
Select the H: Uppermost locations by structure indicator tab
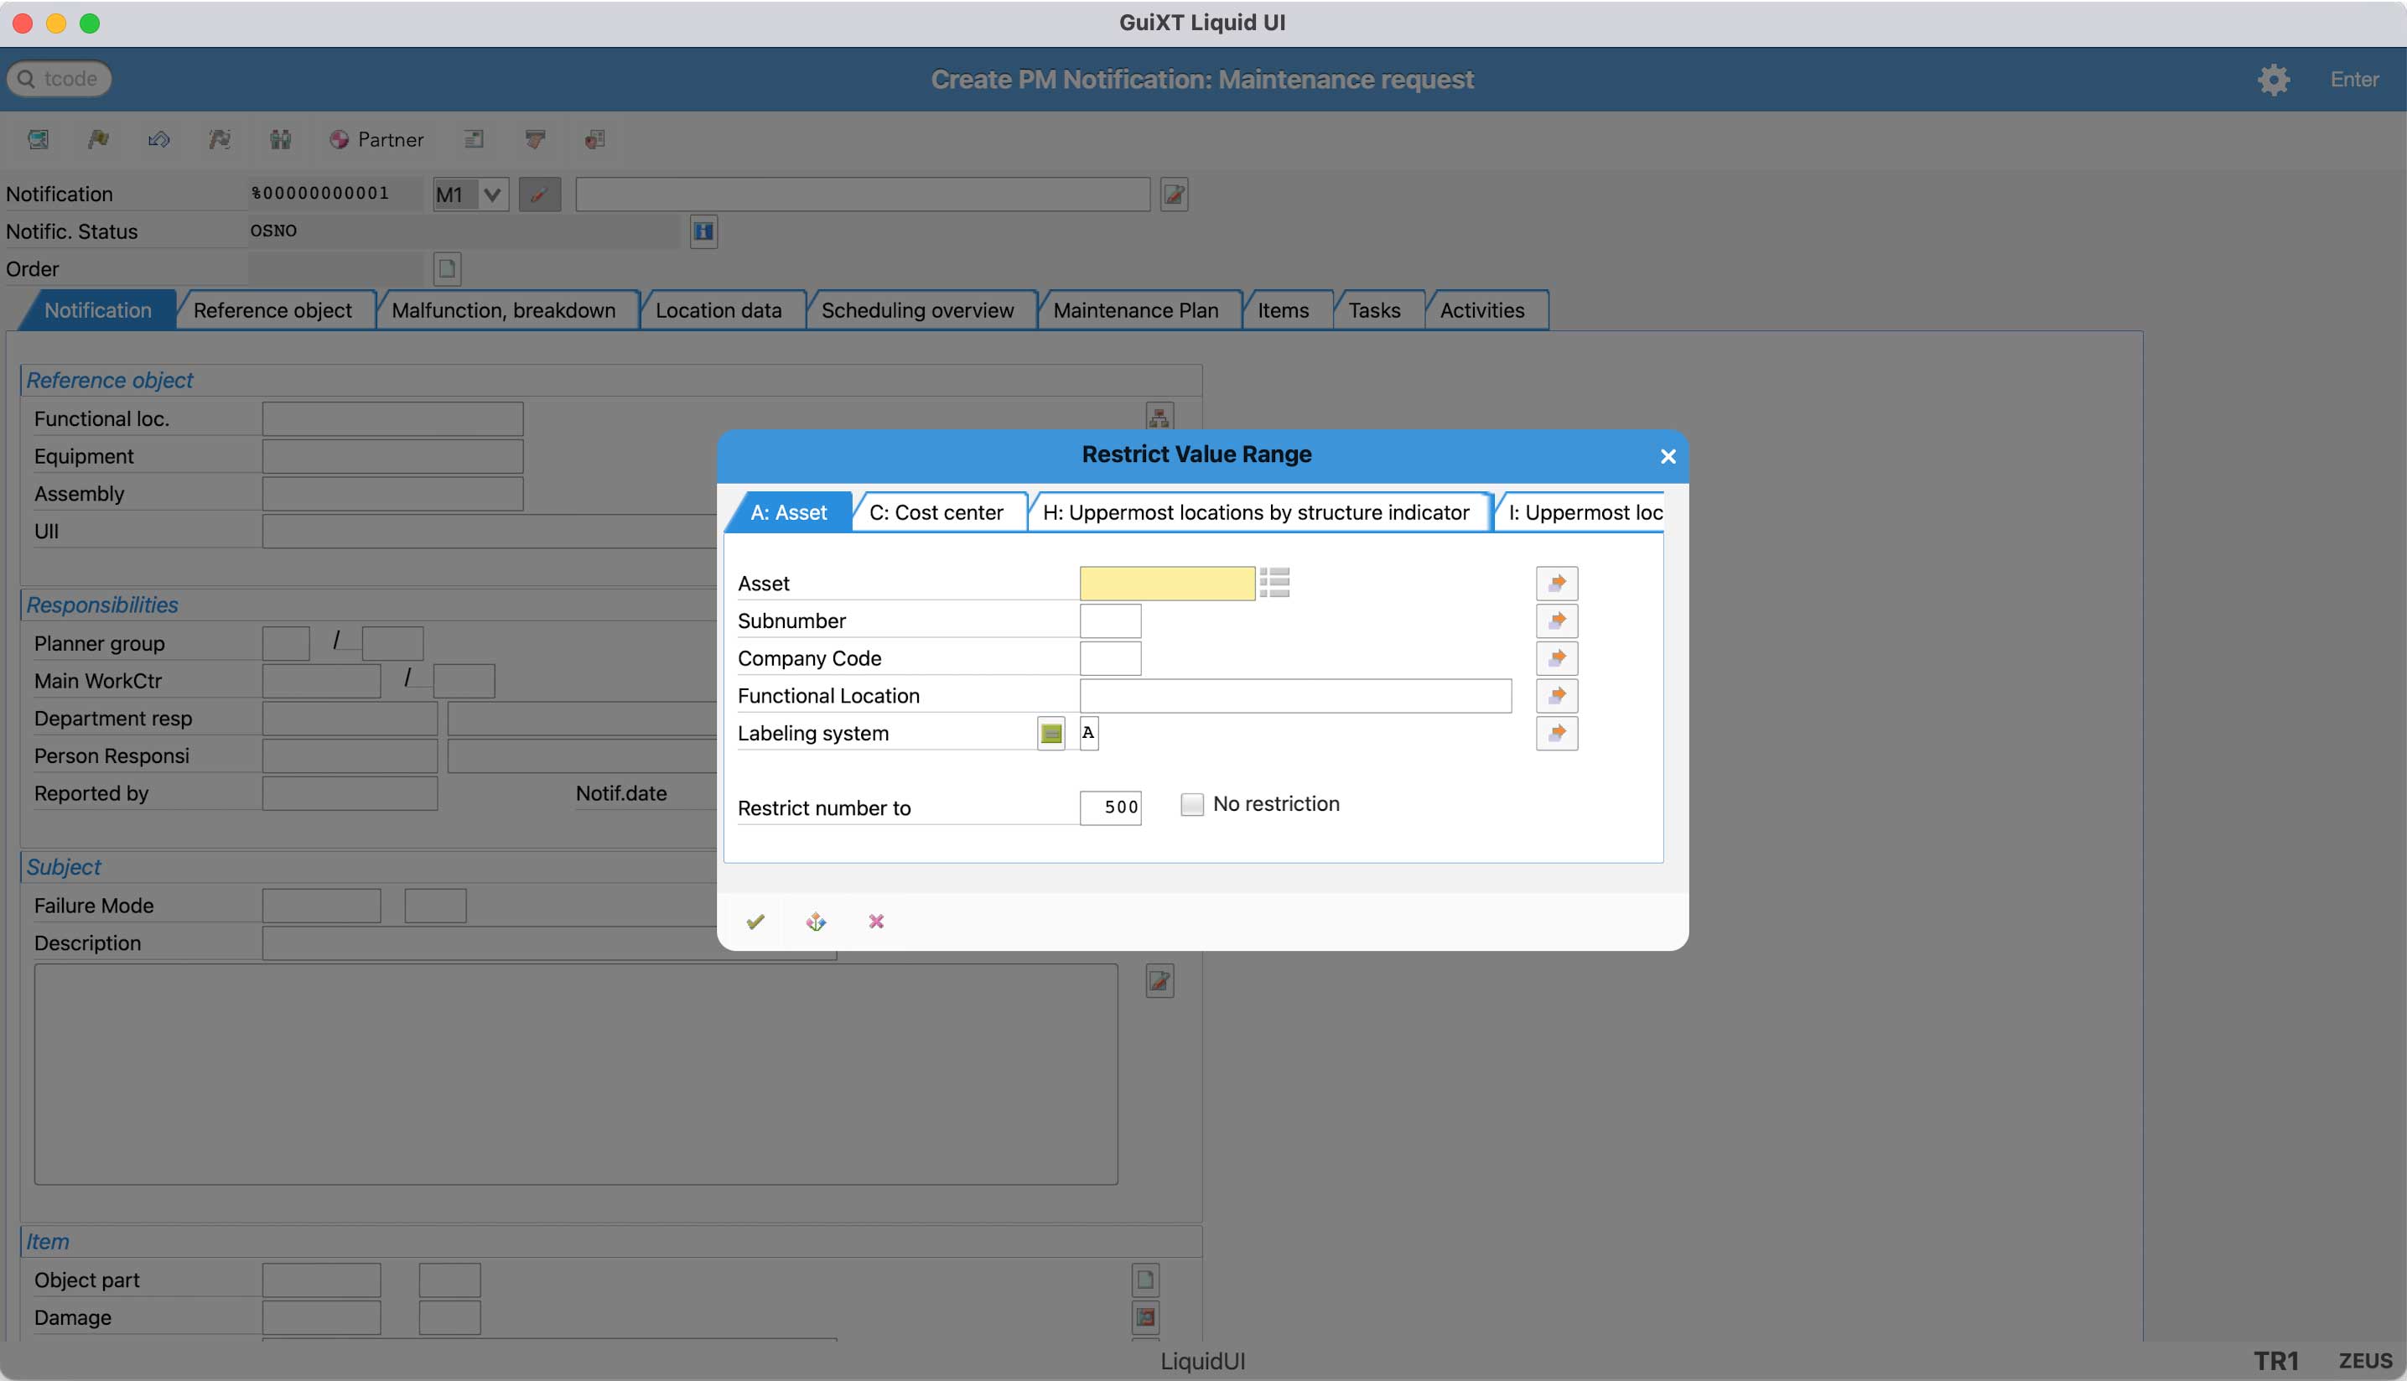pyautogui.click(x=1255, y=512)
